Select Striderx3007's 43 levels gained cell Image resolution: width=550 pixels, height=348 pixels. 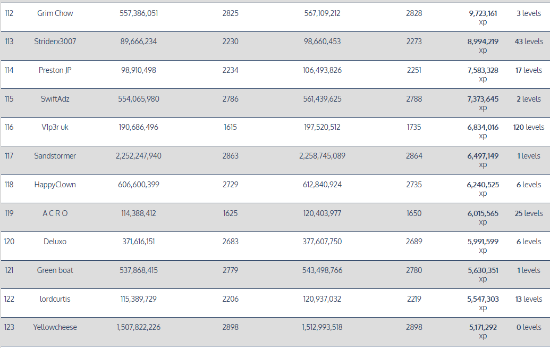pyautogui.click(x=529, y=42)
